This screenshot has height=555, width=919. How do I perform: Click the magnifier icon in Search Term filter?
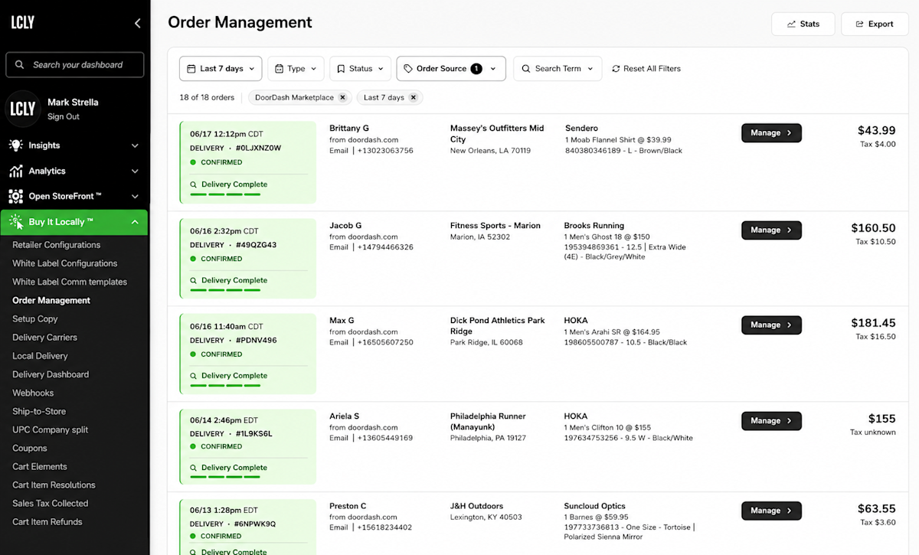pos(526,69)
